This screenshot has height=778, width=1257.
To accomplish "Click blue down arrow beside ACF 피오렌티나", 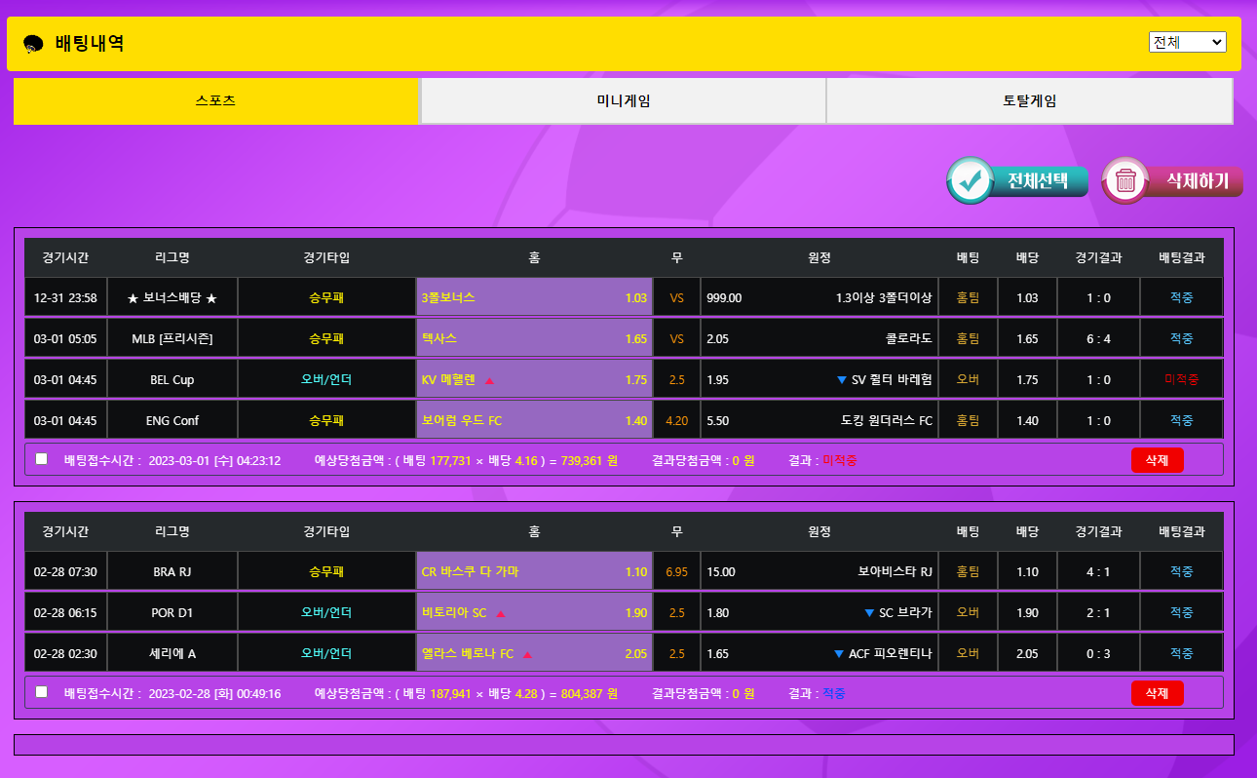I will coord(838,654).
